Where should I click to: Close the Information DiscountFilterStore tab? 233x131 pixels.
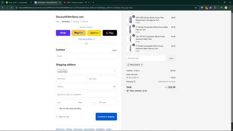pos(60,3)
